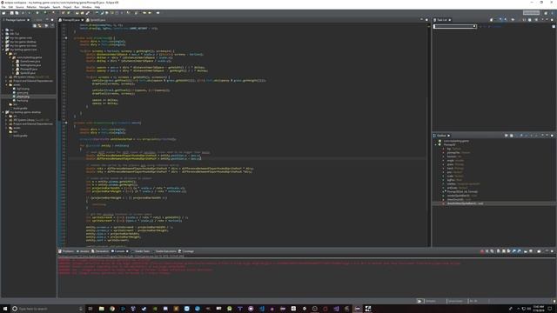Click the Search pen-shaped toolbar icon
The image size is (557, 313).
pos(87,13)
